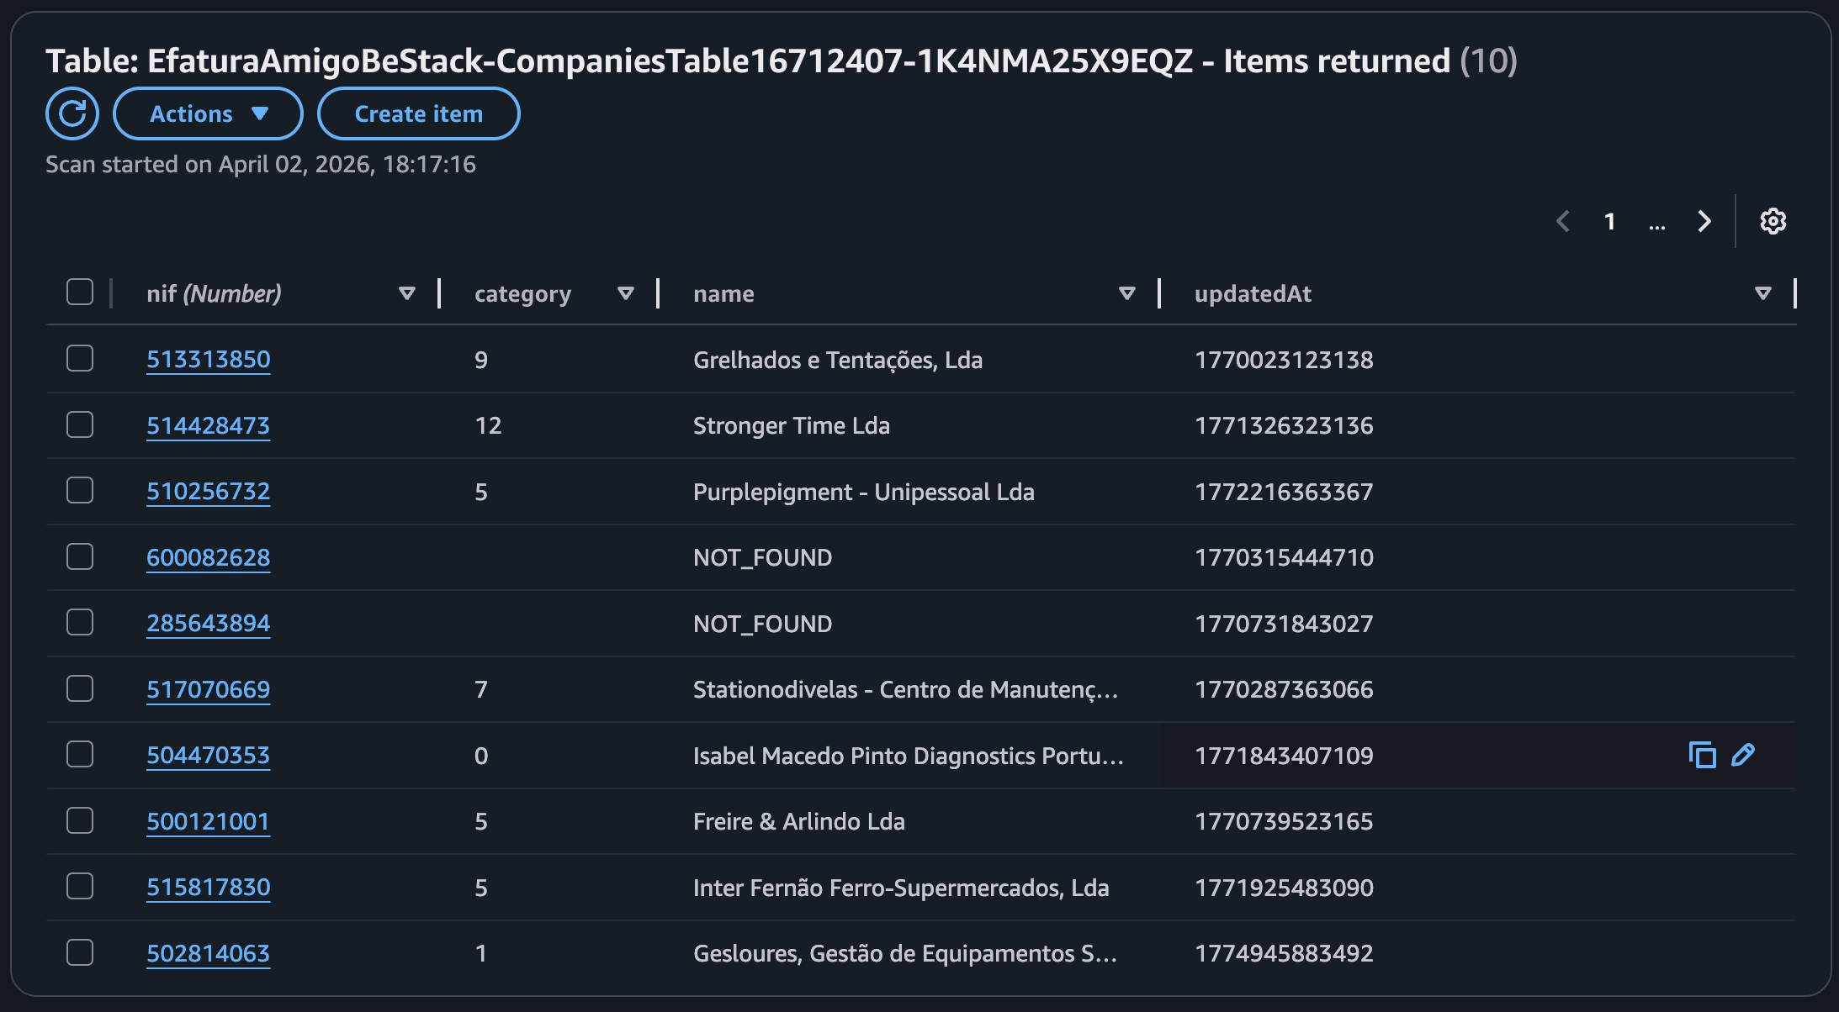Select page 1 in pagination
This screenshot has height=1012, width=1839.
[x=1609, y=221]
